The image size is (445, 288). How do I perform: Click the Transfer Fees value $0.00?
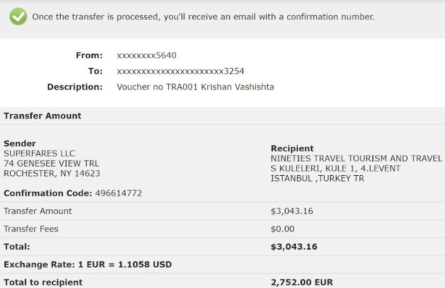(283, 229)
